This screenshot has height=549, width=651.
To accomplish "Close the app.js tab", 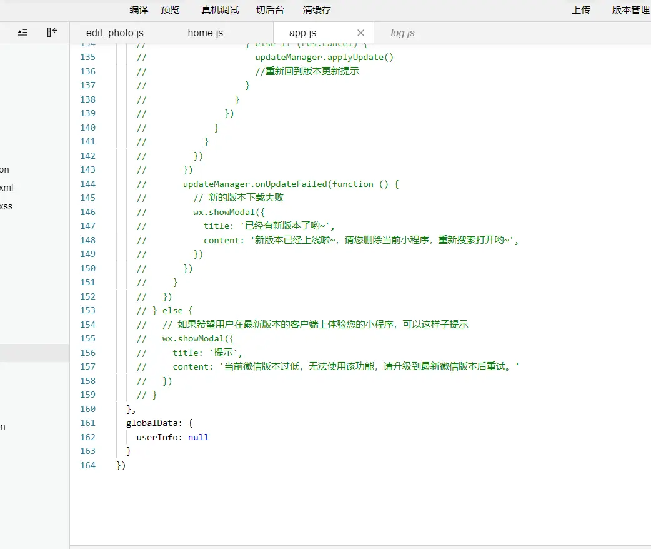I will [x=360, y=33].
